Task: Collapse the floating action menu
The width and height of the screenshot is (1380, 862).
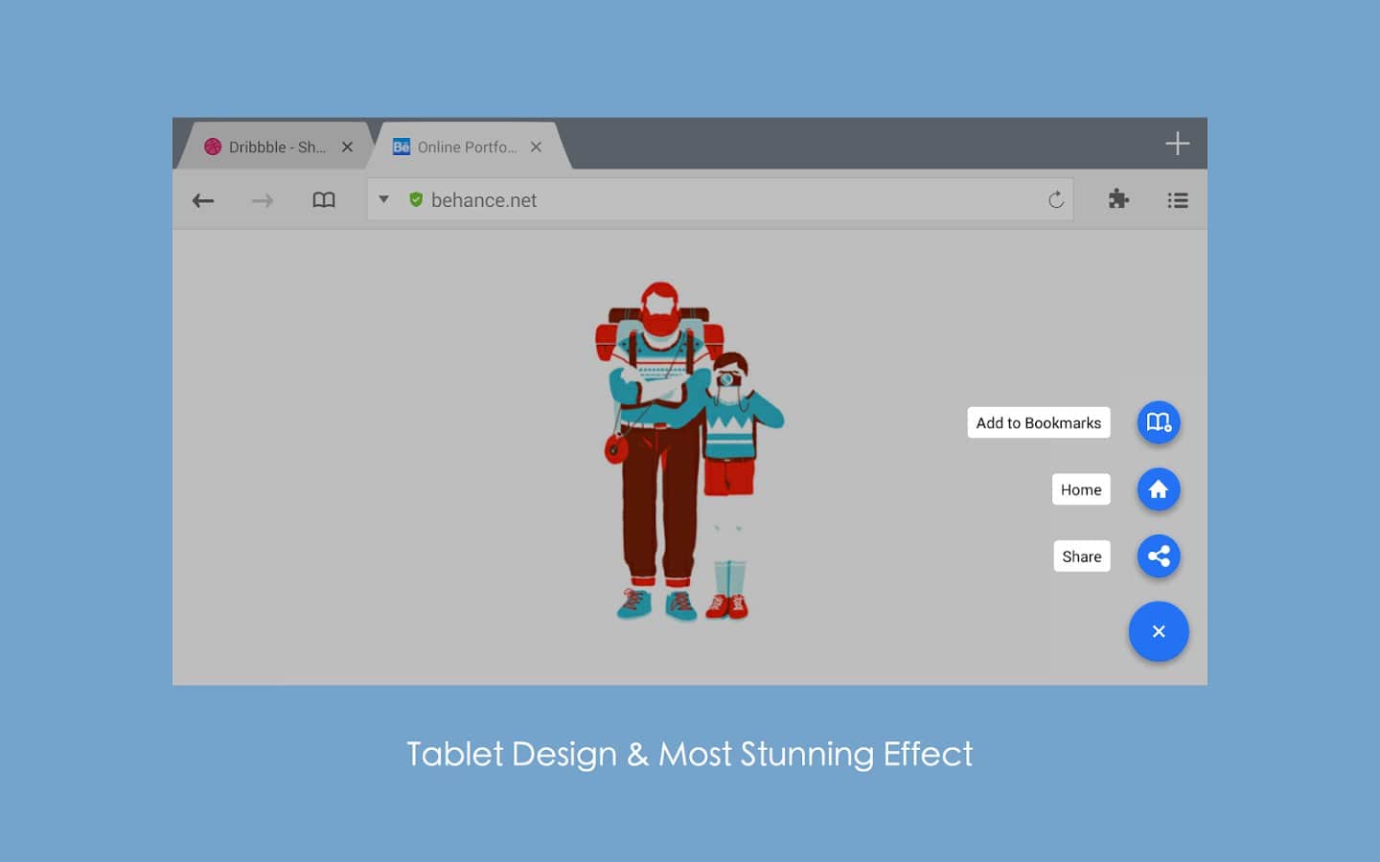Action: coord(1159,631)
